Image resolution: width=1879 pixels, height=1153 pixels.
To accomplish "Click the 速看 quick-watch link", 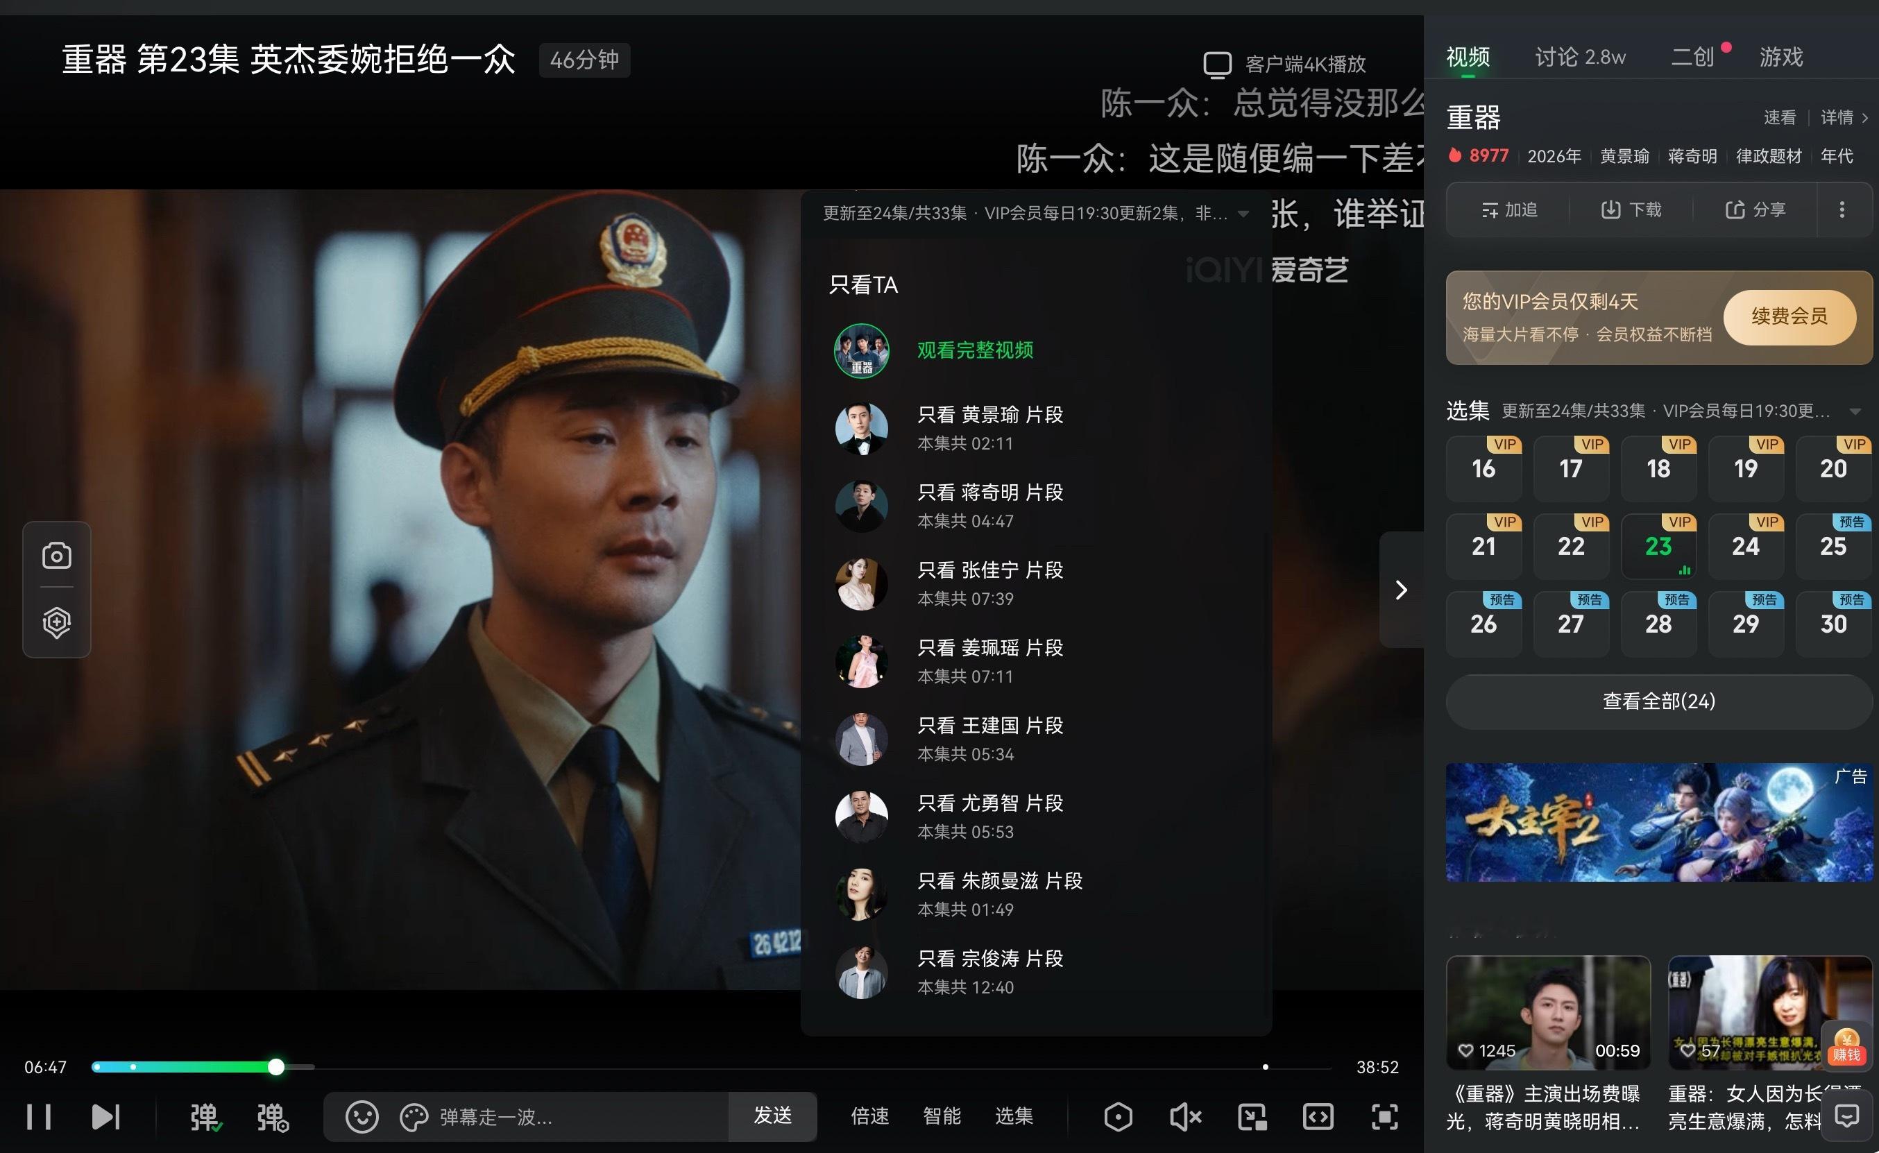I will click(x=1779, y=117).
